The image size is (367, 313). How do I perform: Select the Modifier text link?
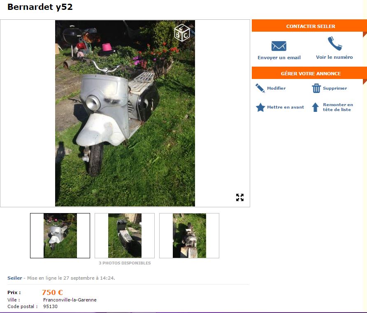(x=276, y=88)
